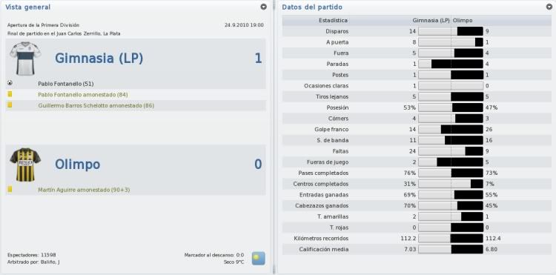Click the sunny weather icon
Image resolution: width=556 pixels, height=275 pixels.
coord(258,259)
